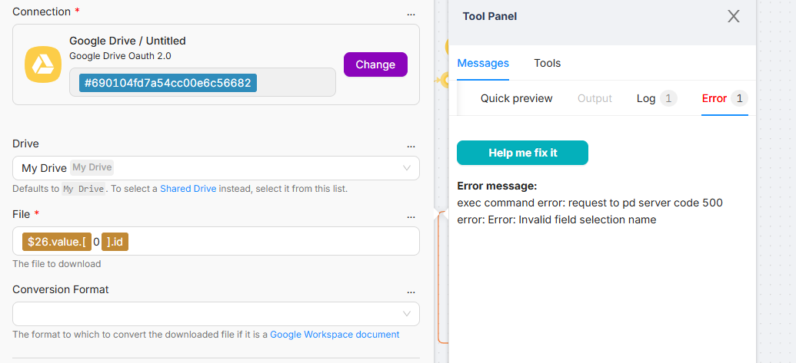Close the Tool Panel
This screenshot has width=796, height=363.
click(x=733, y=16)
